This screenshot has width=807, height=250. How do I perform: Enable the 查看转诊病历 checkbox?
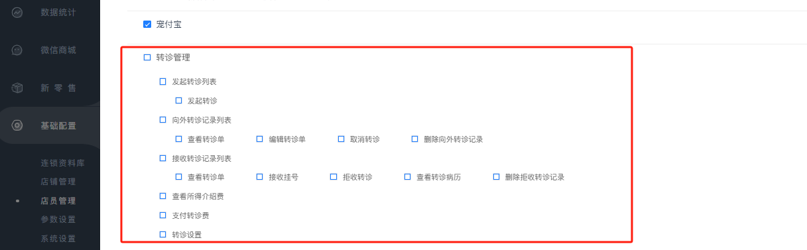[x=408, y=177]
